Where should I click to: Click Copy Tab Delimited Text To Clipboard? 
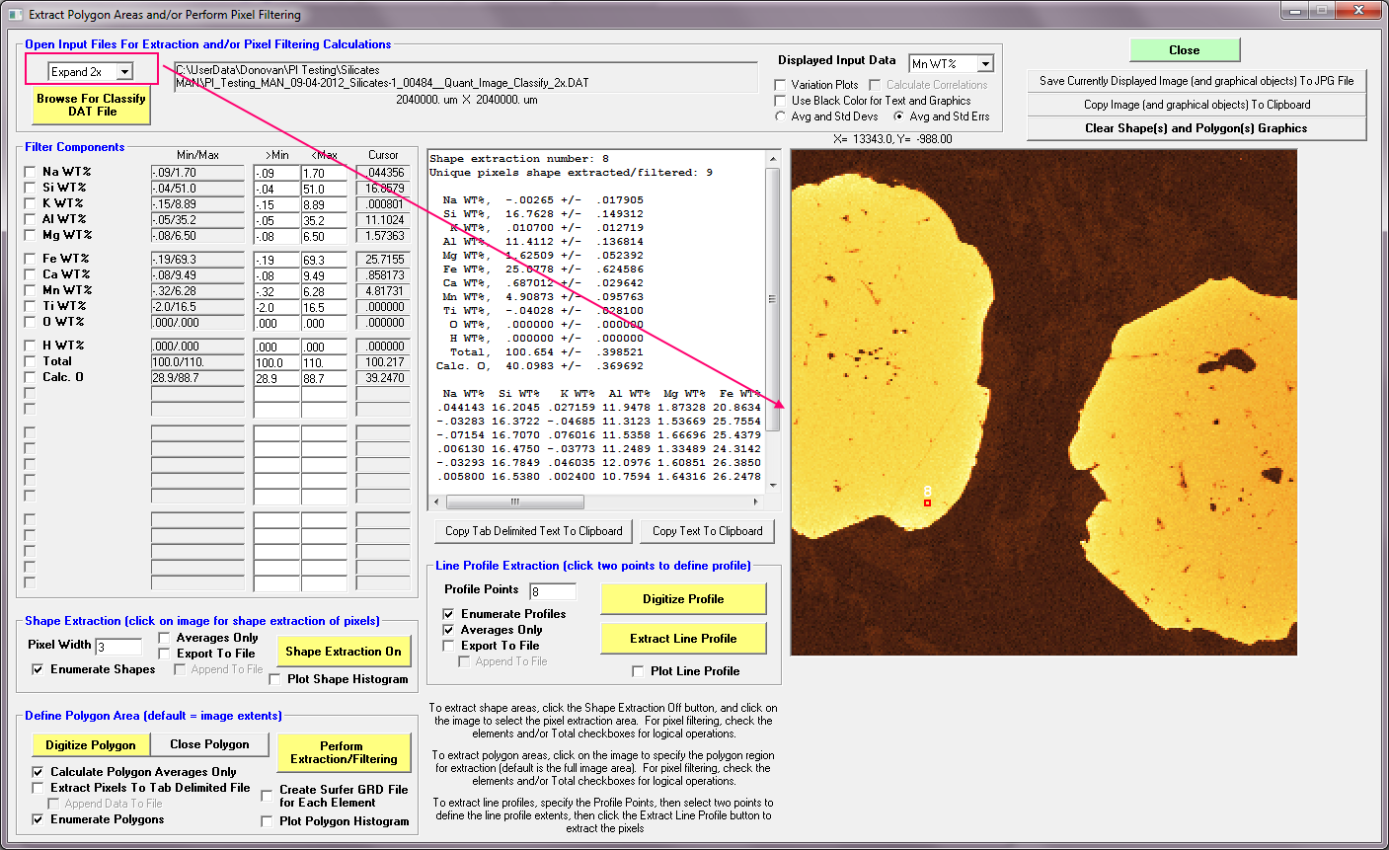(x=533, y=531)
